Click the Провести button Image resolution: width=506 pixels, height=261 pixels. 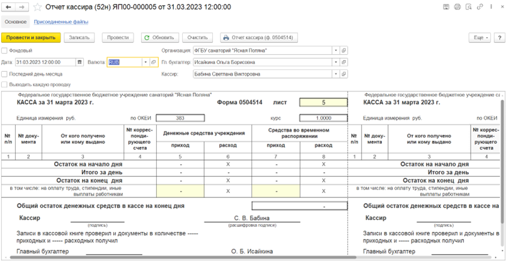pos(118,37)
